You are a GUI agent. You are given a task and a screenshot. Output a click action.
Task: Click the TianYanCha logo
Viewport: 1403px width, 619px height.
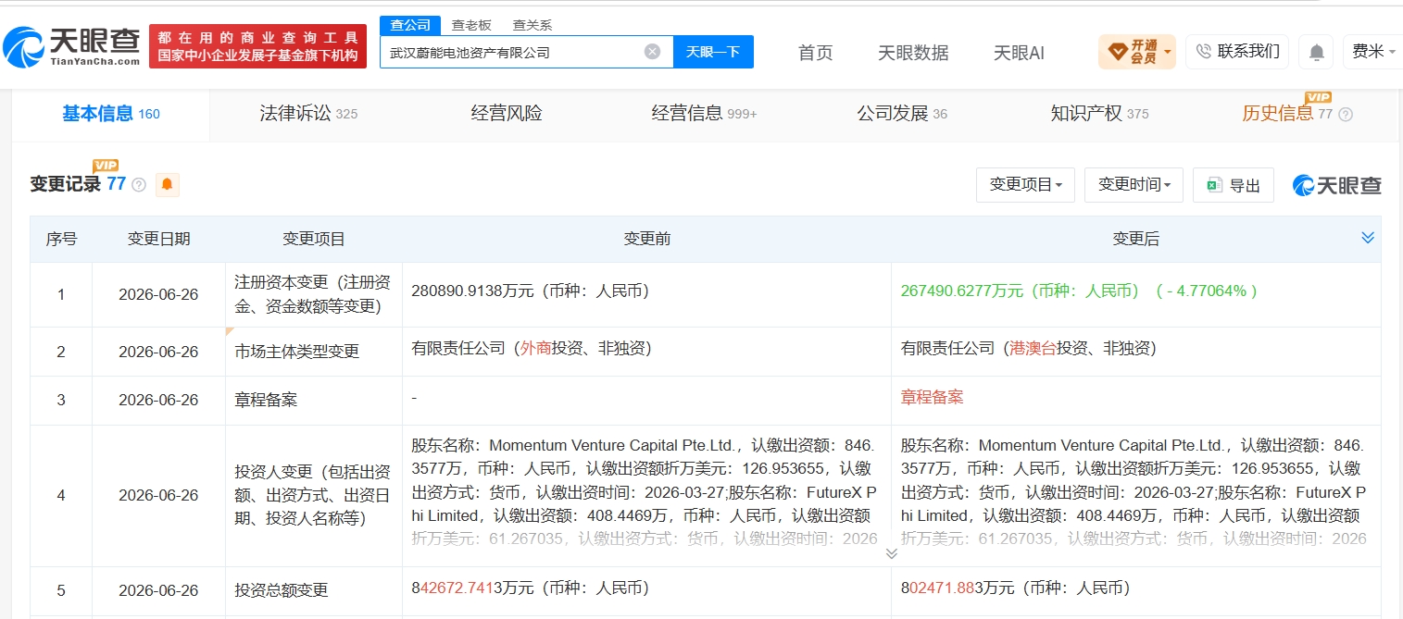click(x=71, y=46)
